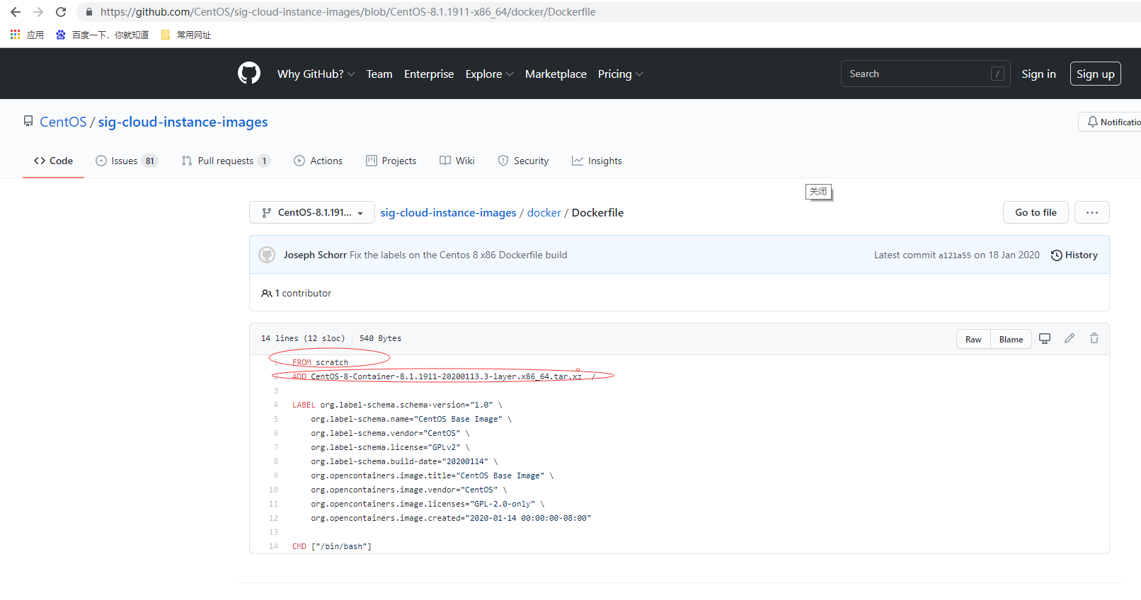This screenshot has height=600, width=1141.
Task: Open desktop view using monitor icon
Action: coord(1045,339)
